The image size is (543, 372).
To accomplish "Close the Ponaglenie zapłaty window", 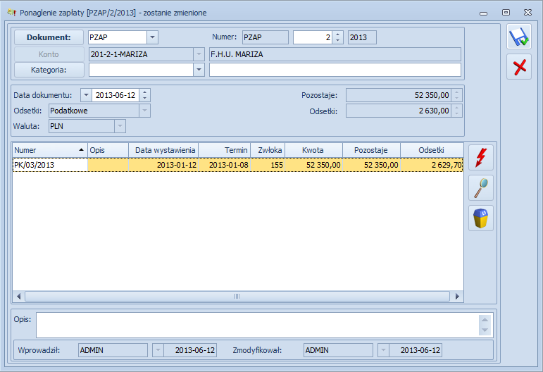I will click(x=528, y=13).
